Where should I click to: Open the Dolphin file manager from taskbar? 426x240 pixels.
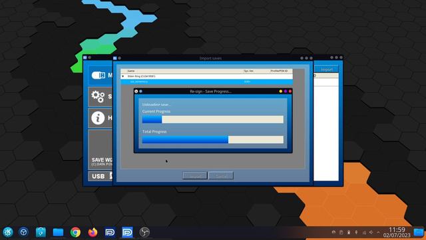pyautogui.click(x=58, y=232)
